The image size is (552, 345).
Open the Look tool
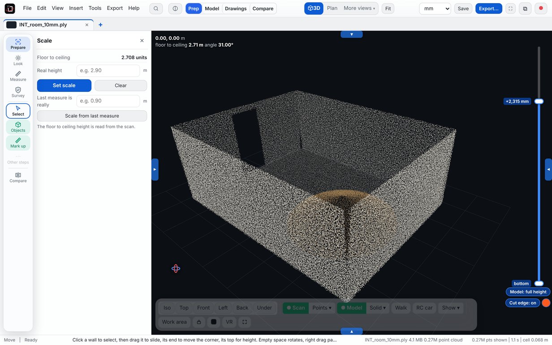pos(18,60)
